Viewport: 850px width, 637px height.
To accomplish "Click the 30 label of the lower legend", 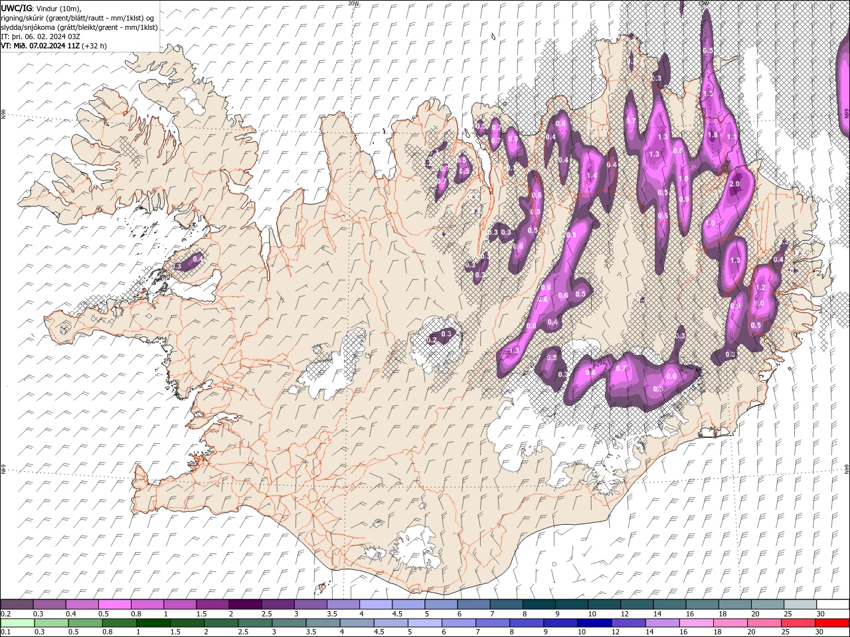I will [x=819, y=632].
